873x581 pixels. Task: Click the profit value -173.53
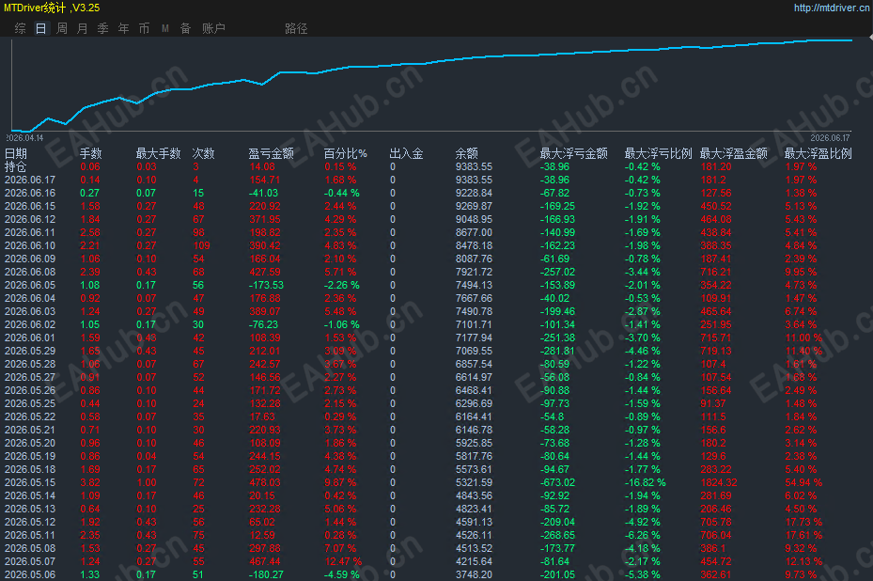tap(266, 285)
